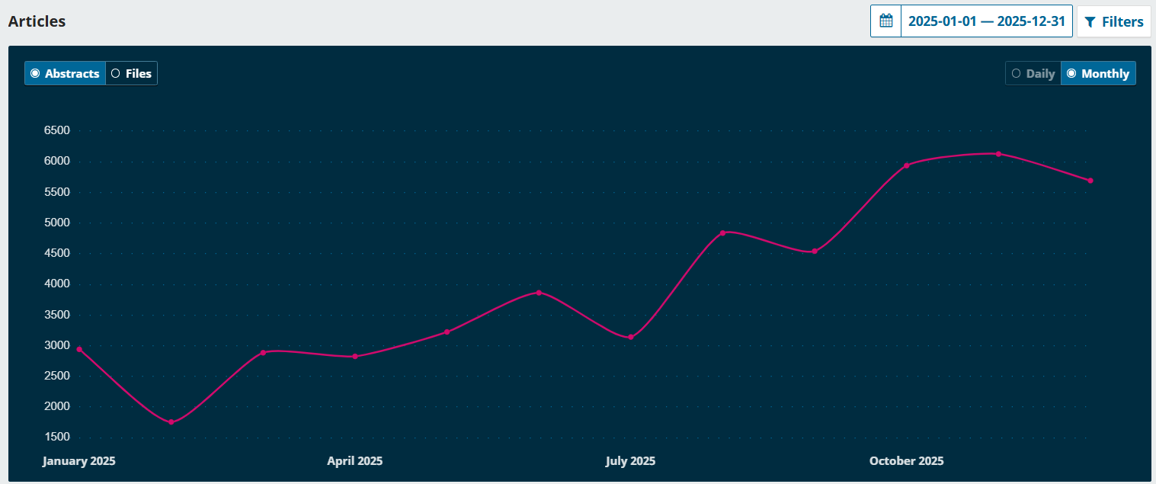Click the May 2025 data point
This screenshot has height=484, width=1156.
pos(447,332)
